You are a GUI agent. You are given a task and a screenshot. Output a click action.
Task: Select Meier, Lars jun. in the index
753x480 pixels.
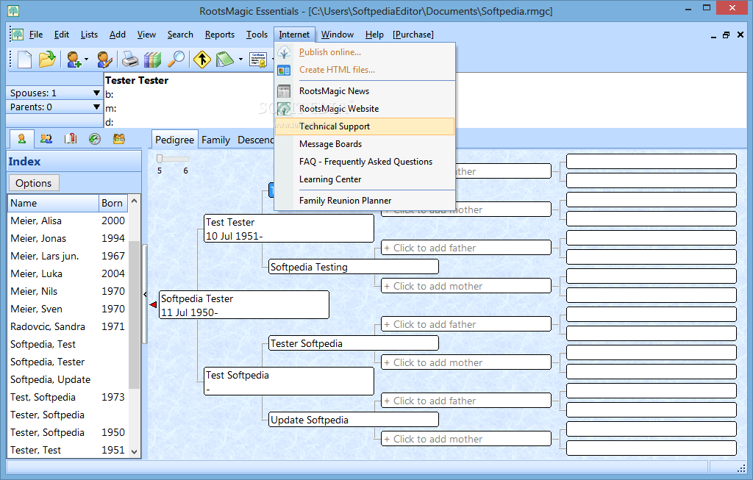point(68,256)
